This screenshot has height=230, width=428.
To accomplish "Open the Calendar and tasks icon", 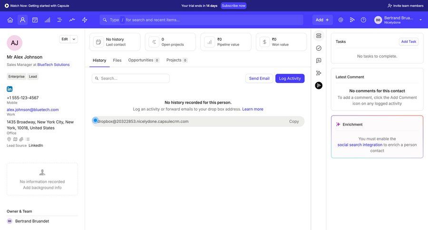I will tap(35, 20).
